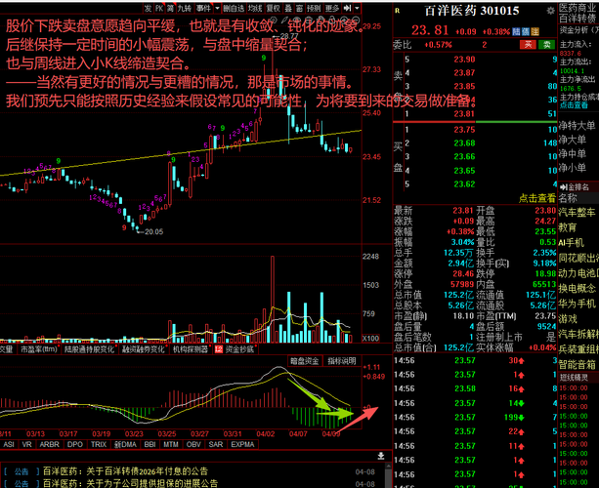Toggle the 九转 indicator button
The height and width of the screenshot is (488, 599).
[185, 8]
